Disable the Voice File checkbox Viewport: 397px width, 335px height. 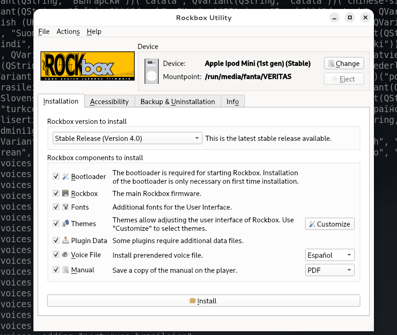[x=56, y=255]
